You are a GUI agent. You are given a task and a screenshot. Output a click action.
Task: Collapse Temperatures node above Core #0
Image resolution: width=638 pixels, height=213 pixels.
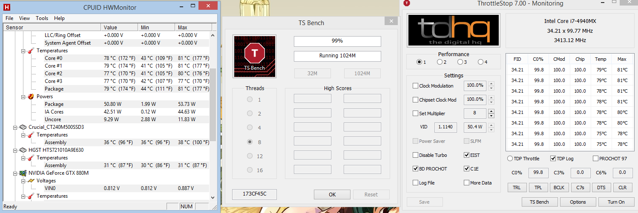[x=23, y=51]
